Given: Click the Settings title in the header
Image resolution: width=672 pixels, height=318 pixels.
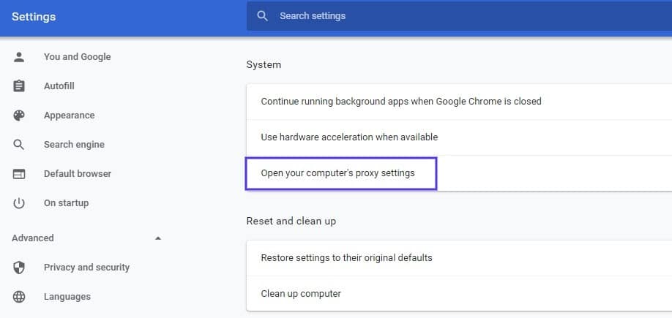Looking at the screenshot, I should pyautogui.click(x=34, y=16).
